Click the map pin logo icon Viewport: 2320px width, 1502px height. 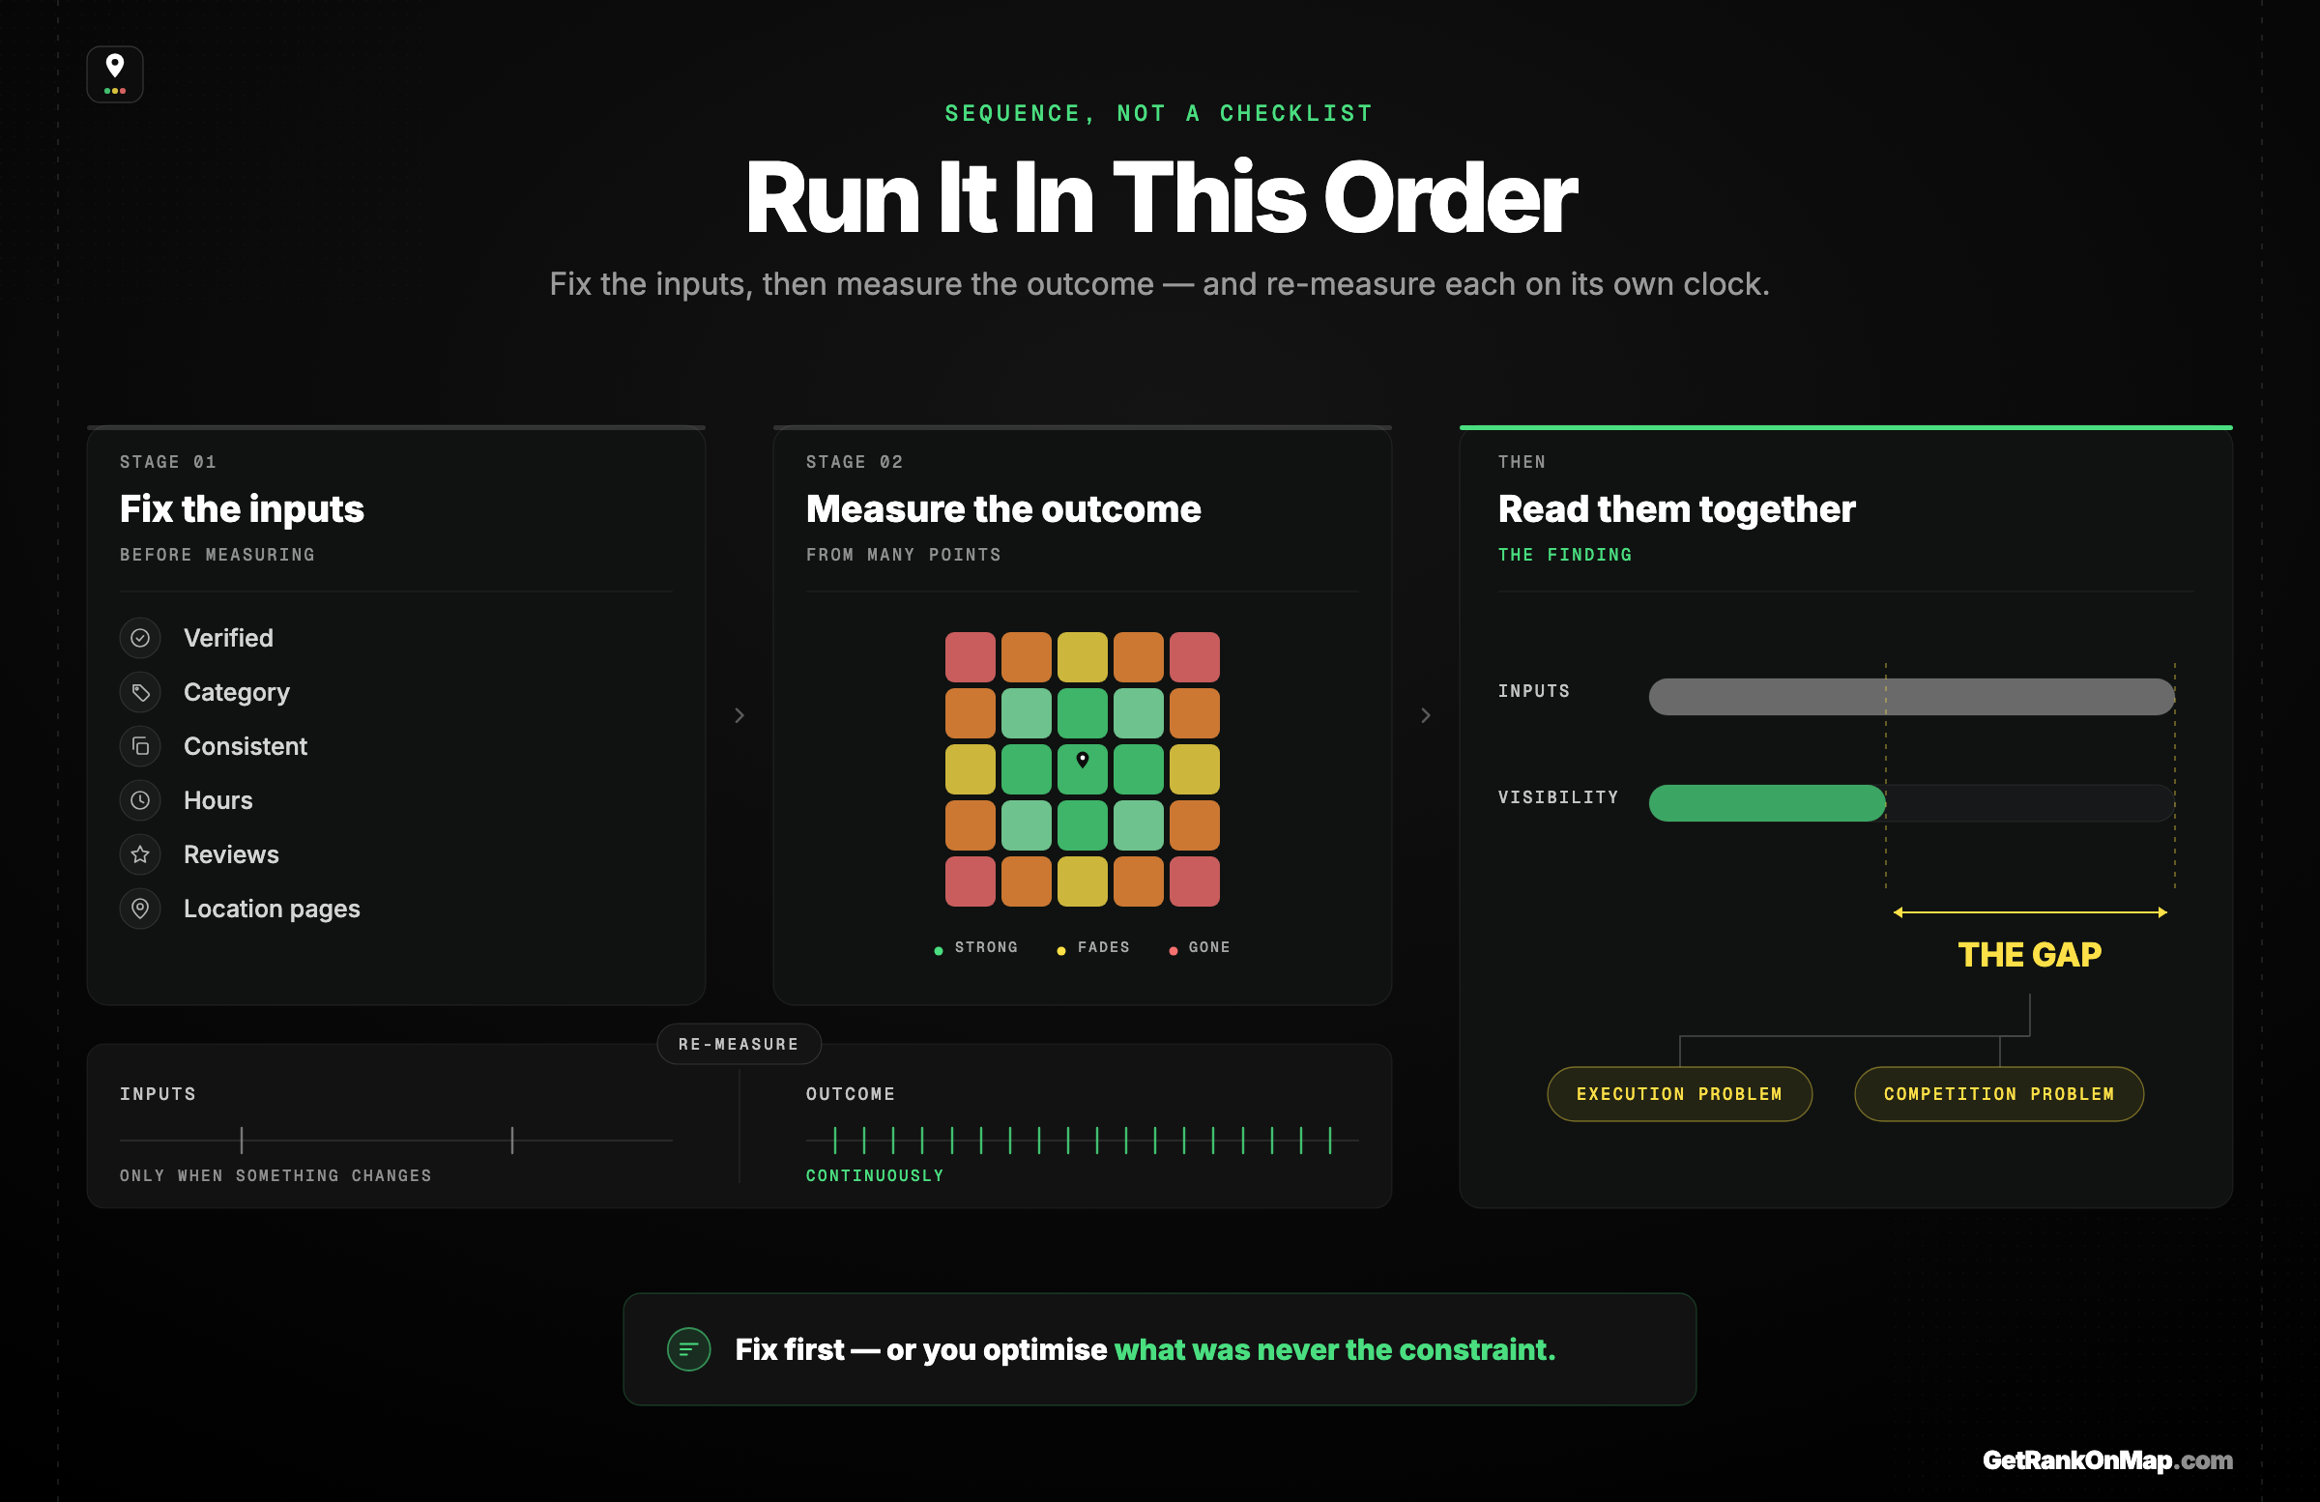click(x=115, y=74)
